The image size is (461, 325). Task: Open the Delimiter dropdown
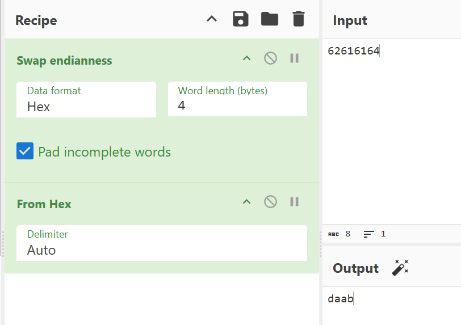click(161, 243)
